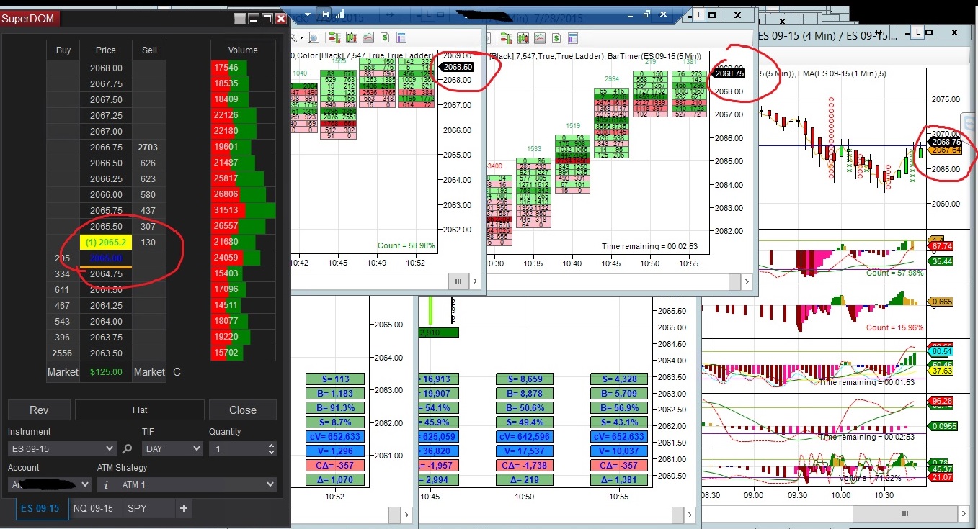The height and width of the screenshot is (529, 978).
Task: Click the CΔ= -1,738 stats box
Action: point(525,466)
